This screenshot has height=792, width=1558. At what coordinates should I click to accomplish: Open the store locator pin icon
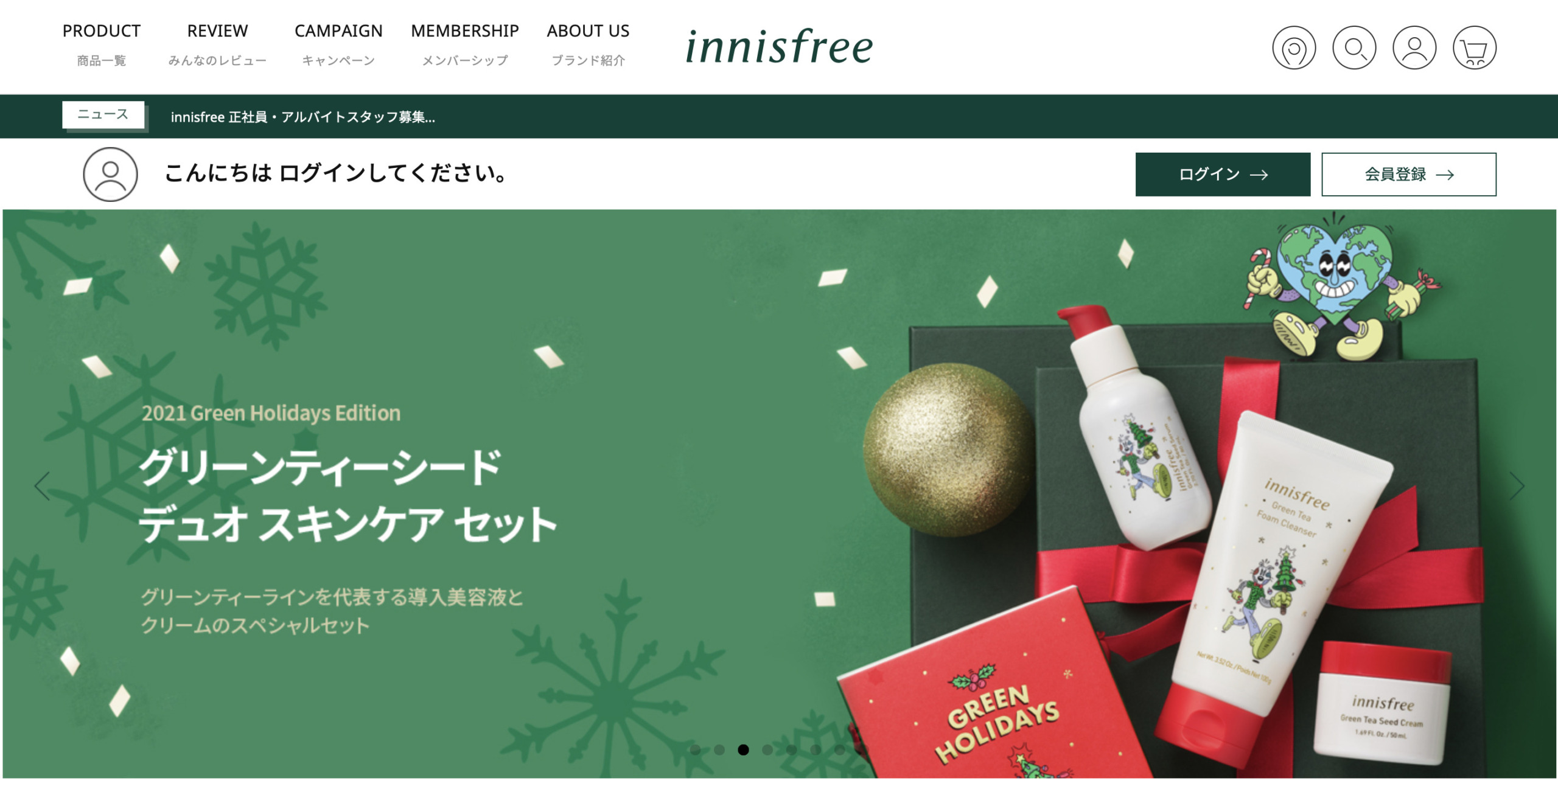coord(1293,47)
